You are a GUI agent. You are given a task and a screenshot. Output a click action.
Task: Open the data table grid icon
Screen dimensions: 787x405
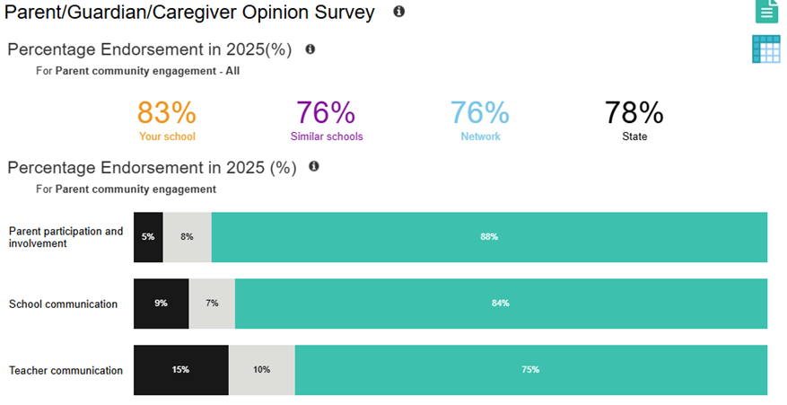(765, 49)
